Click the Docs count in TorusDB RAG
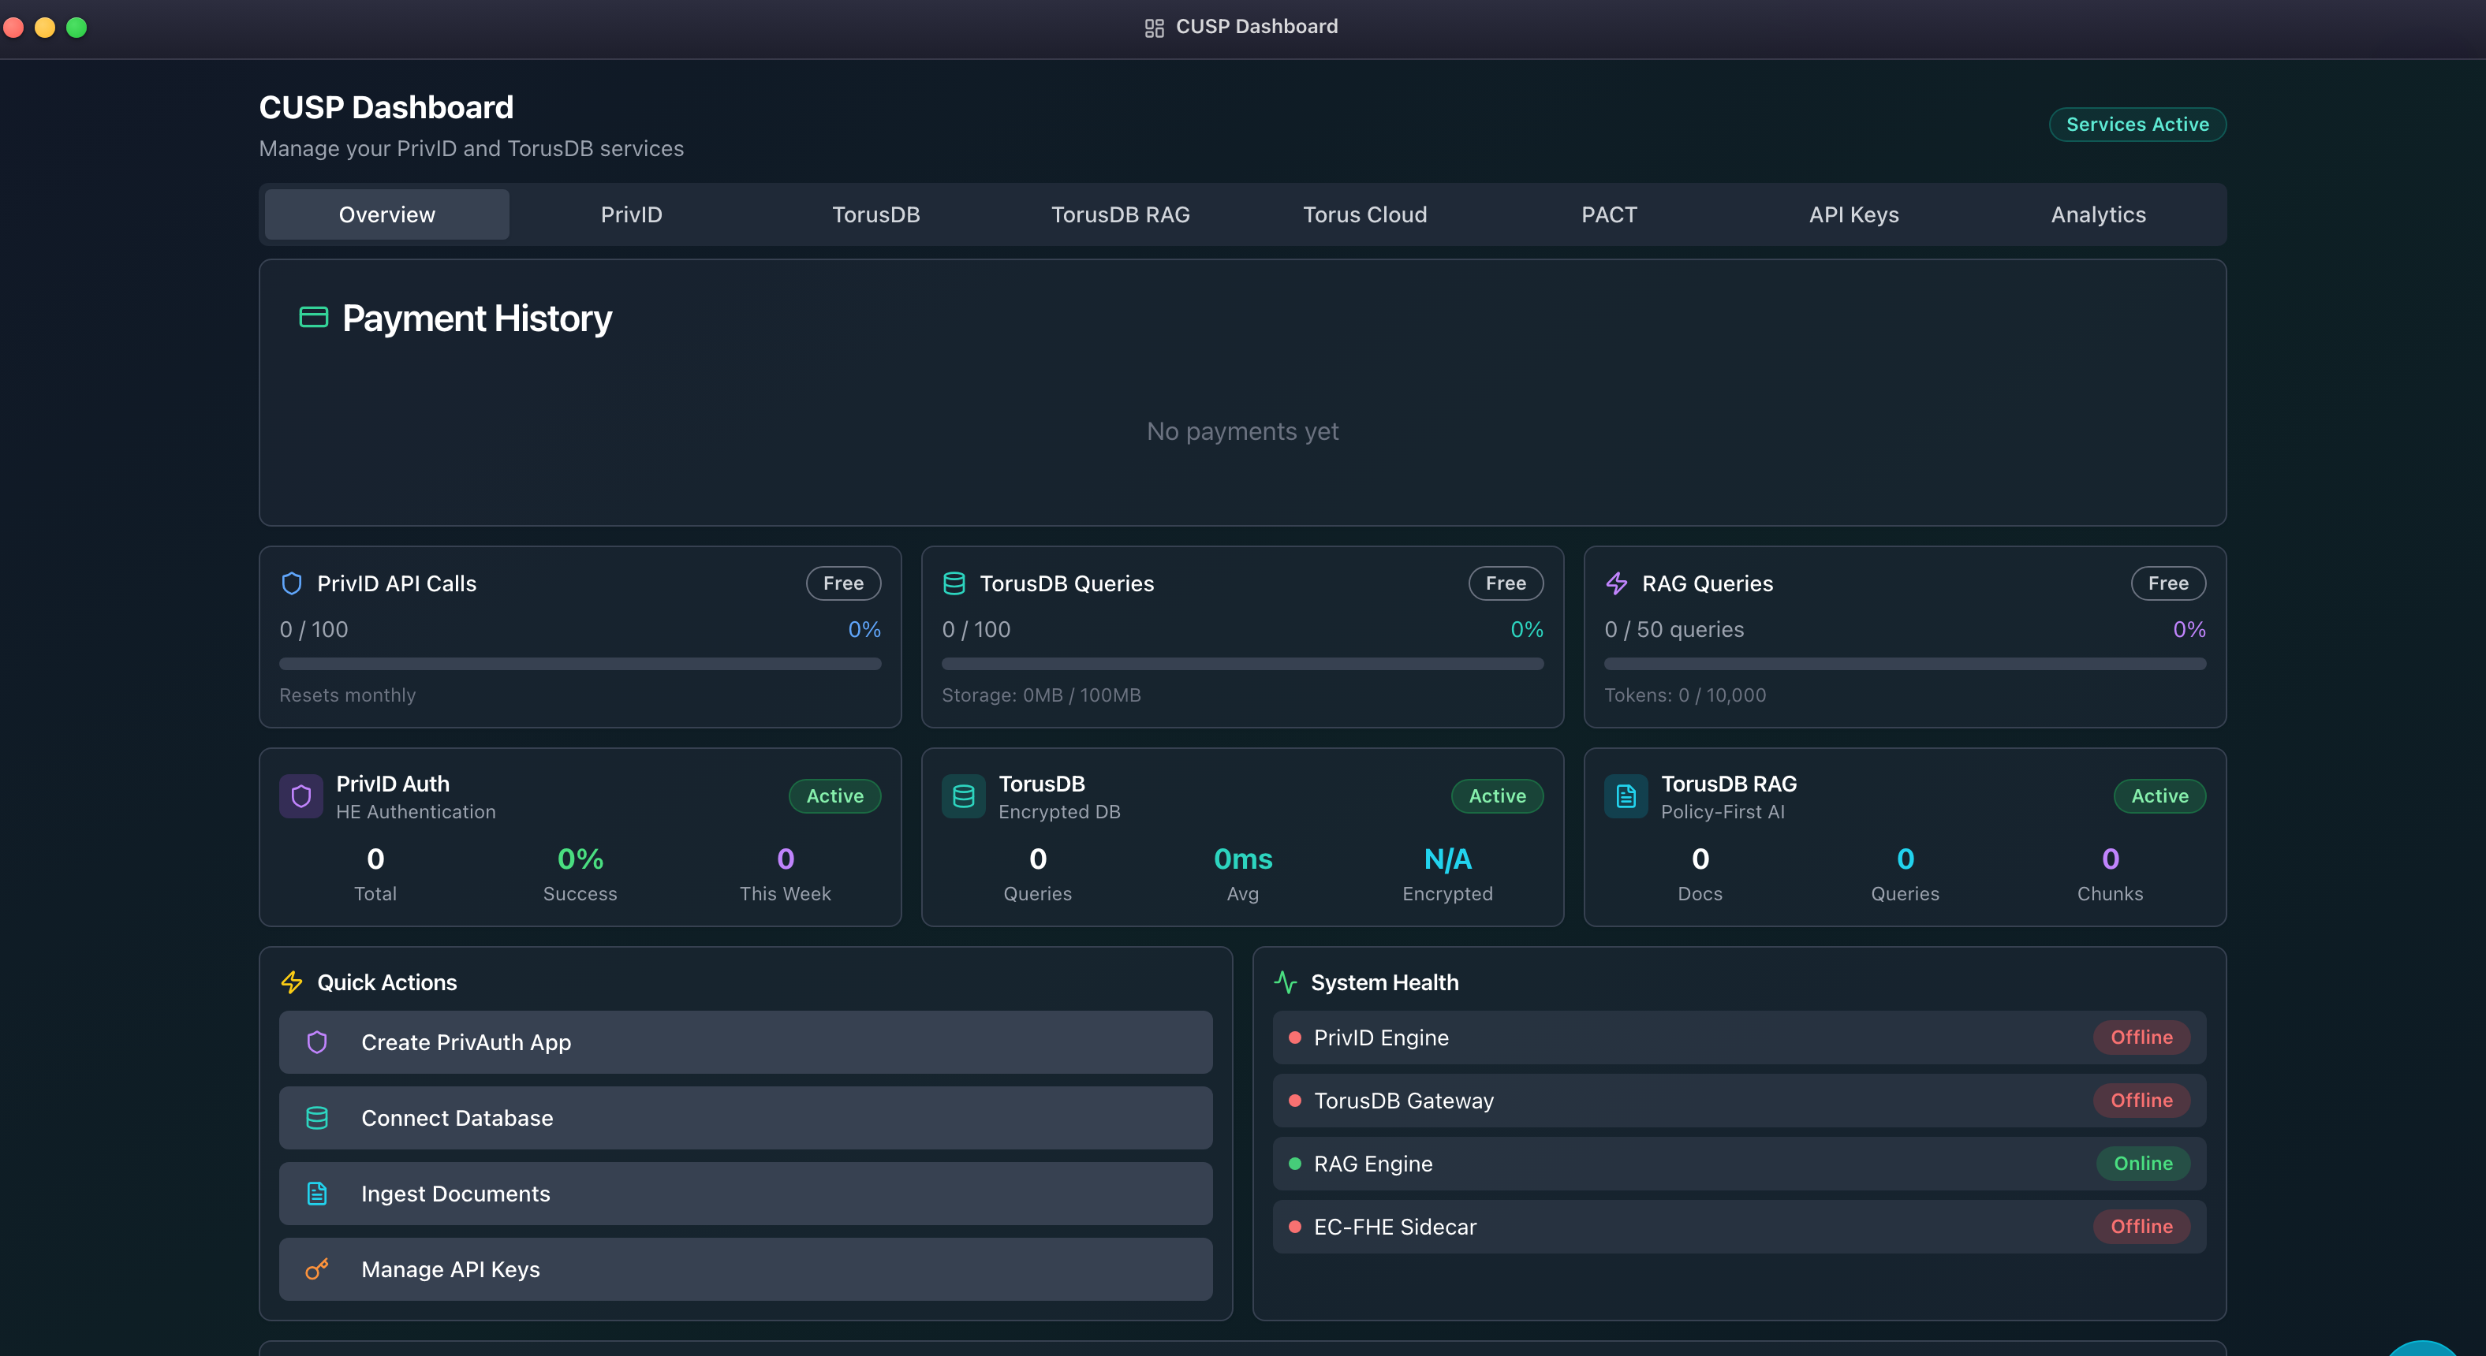 [1700, 859]
